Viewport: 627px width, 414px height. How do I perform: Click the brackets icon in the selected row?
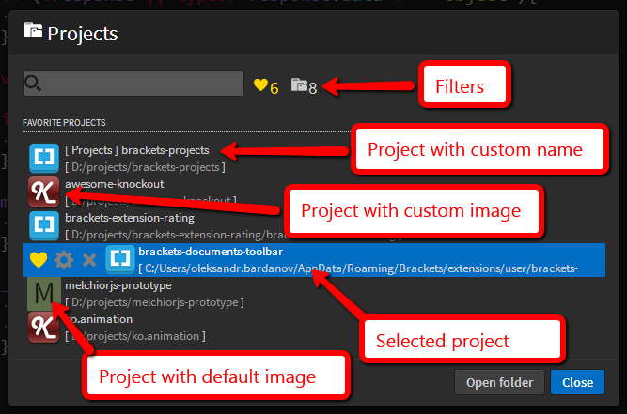(120, 259)
